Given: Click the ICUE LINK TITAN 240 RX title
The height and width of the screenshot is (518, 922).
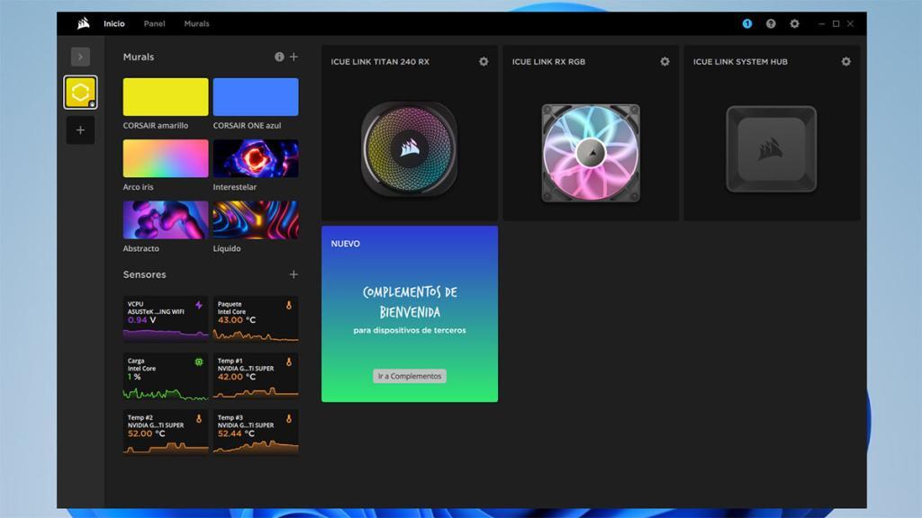Looking at the screenshot, I should tap(380, 62).
